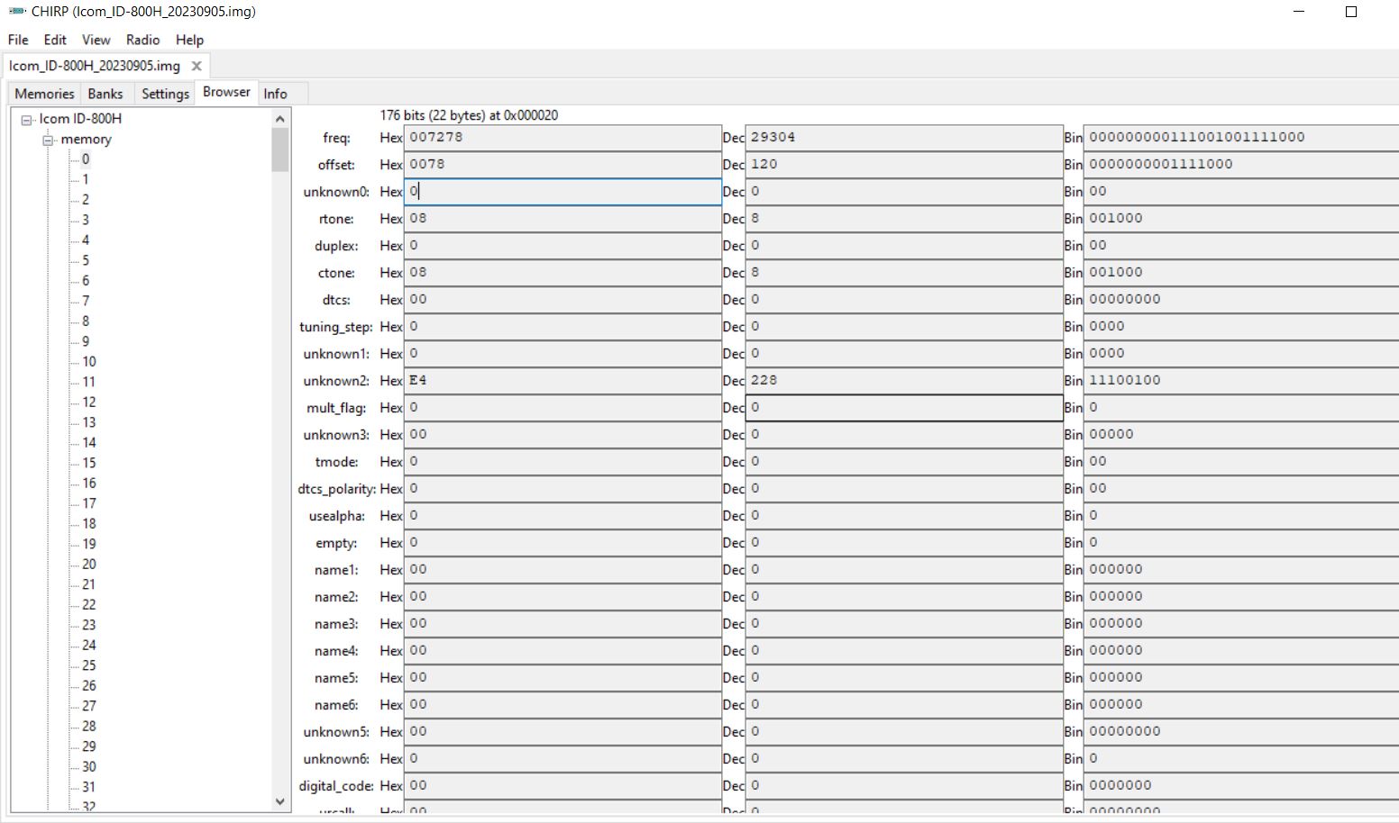Image resolution: width=1399 pixels, height=823 pixels.
Task: Click the name6 Bin field
Action: (x=1241, y=705)
